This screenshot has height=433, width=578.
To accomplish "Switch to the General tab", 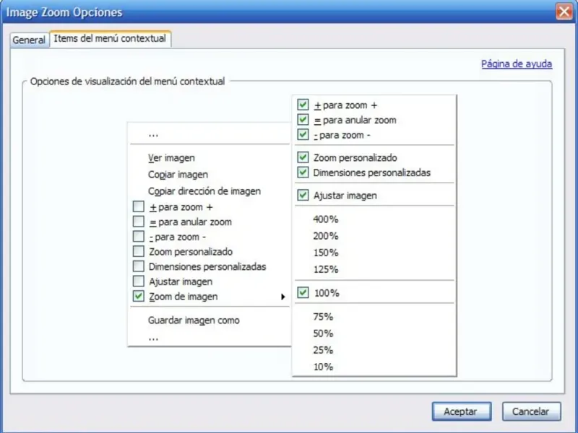I will coord(29,40).
